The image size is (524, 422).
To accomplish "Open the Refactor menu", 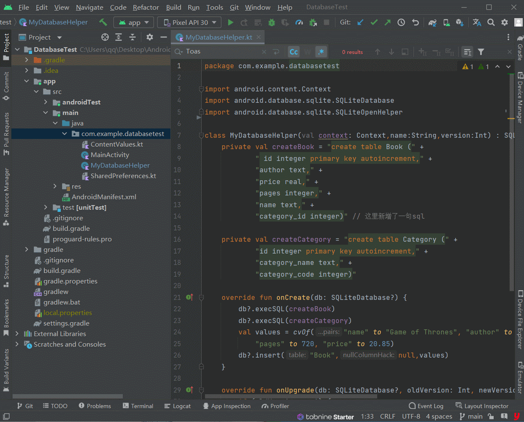I will coord(146,7).
